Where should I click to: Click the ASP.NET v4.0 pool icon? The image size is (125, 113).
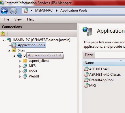point(86,69)
